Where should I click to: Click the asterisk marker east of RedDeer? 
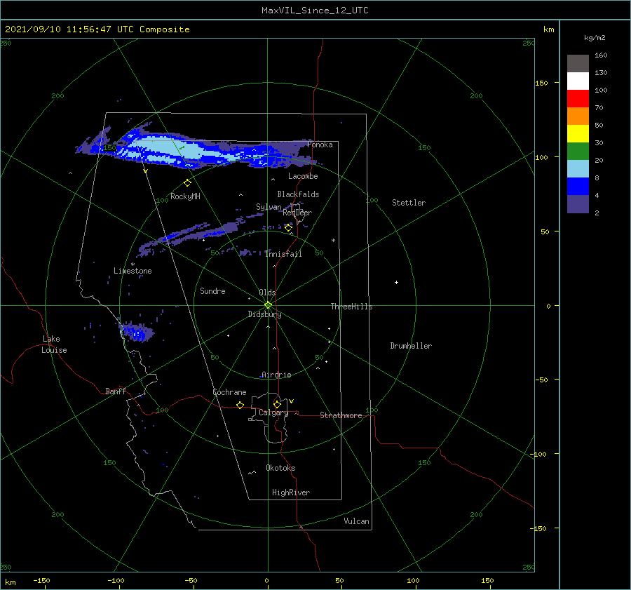(x=333, y=241)
